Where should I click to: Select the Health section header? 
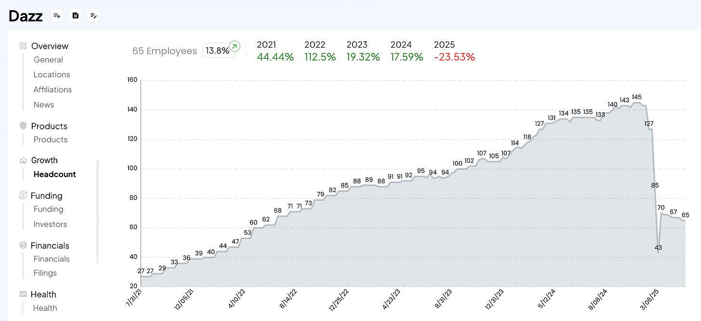43,295
